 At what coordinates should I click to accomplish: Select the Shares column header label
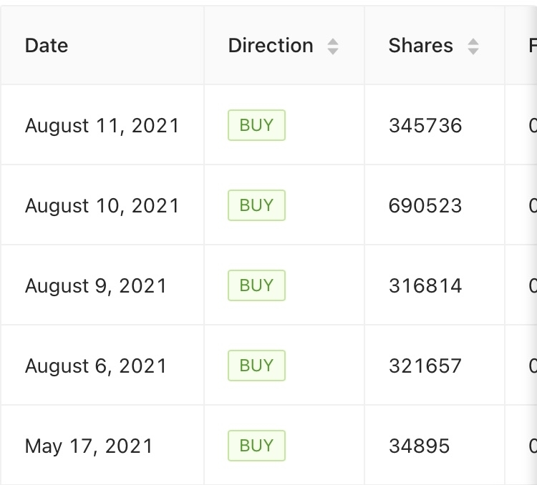[x=420, y=46]
